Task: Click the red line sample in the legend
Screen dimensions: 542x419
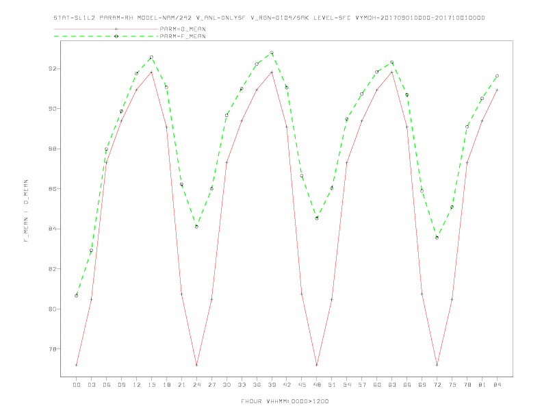Action: click(106, 29)
